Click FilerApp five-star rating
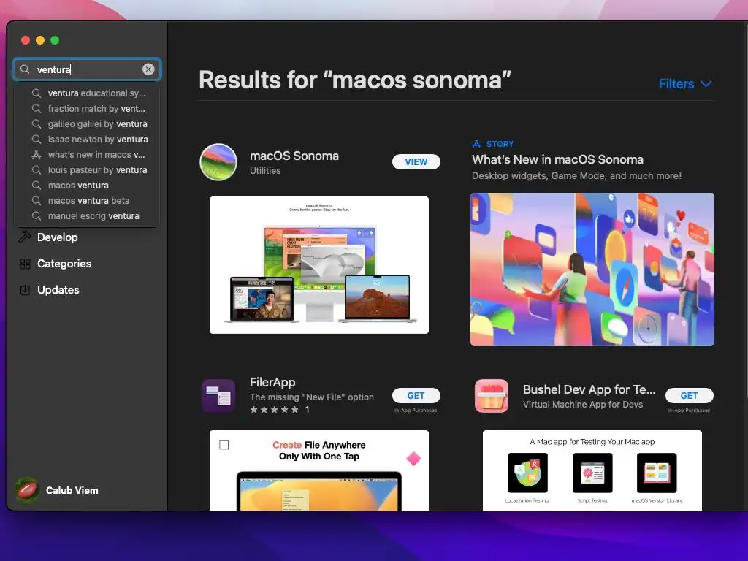The width and height of the screenshot is (748, 561). pyautogui.click(x=275, y=410)
